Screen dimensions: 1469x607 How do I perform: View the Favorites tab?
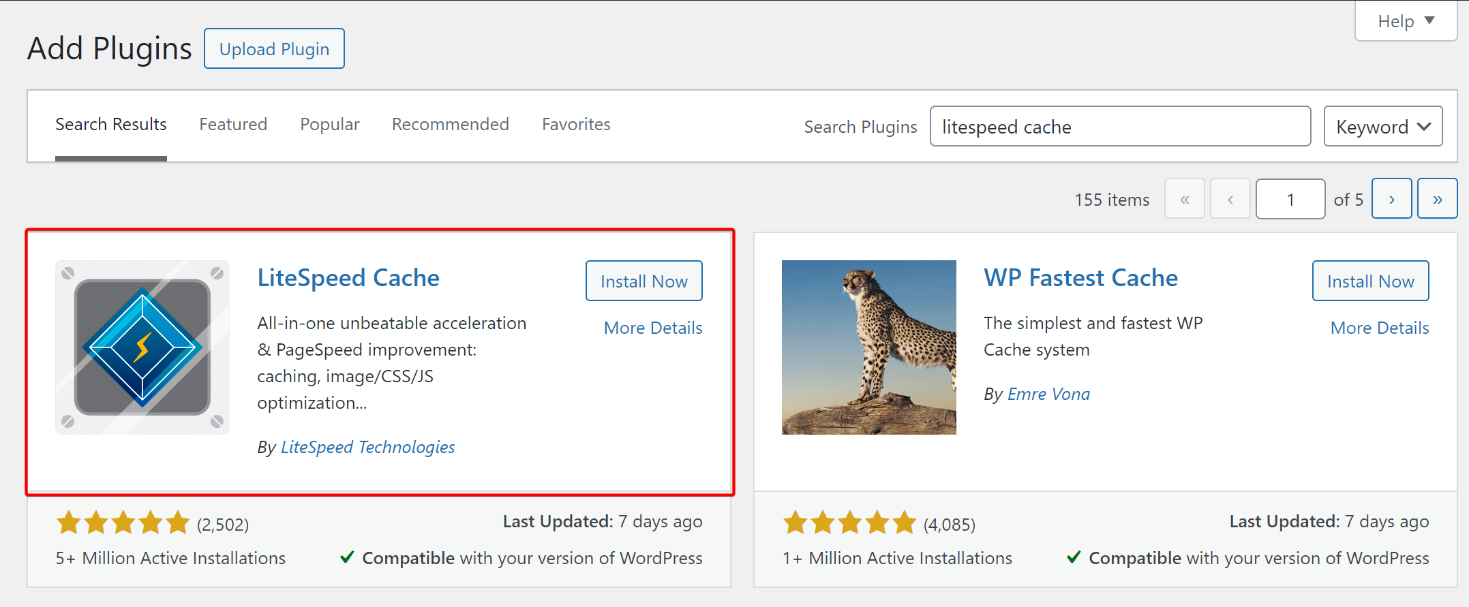pyautogui.click(x=576, y=125)
